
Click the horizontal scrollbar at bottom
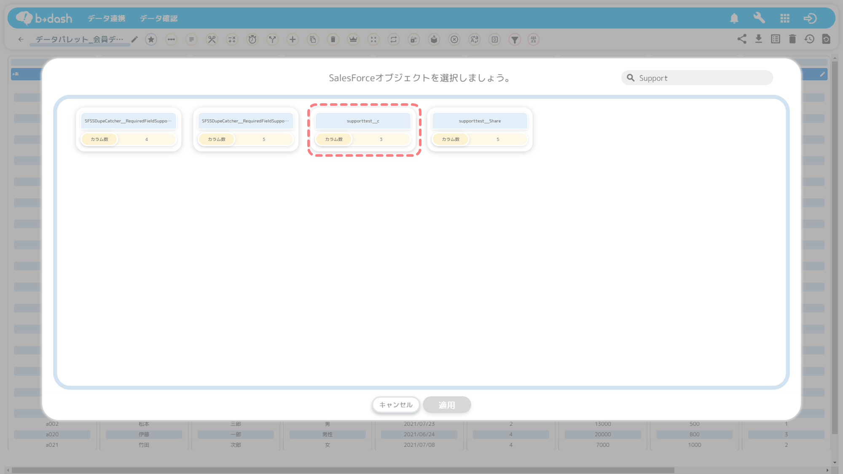click(343, 470)
